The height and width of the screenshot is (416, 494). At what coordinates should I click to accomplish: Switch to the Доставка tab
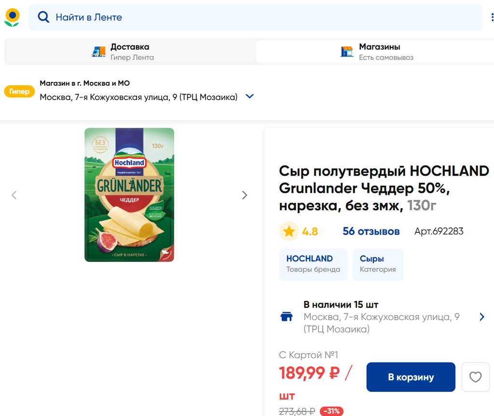coord(129,52)
